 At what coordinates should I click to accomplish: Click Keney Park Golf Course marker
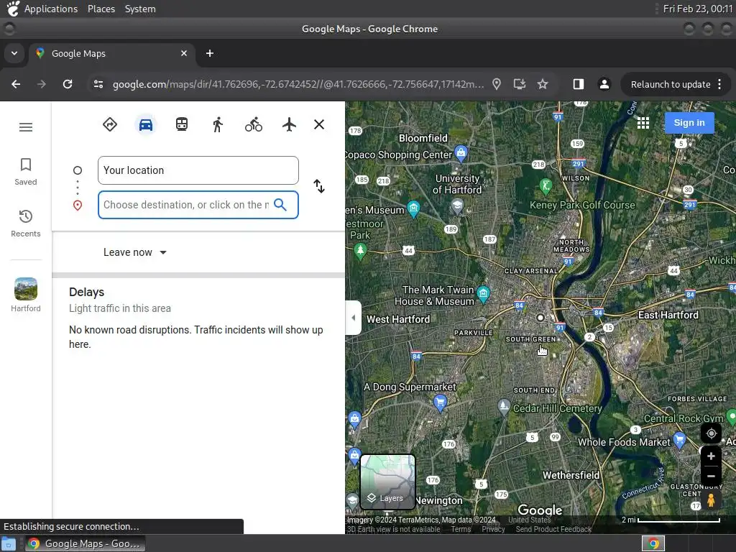pyautogui.click(x=545, y=186)
